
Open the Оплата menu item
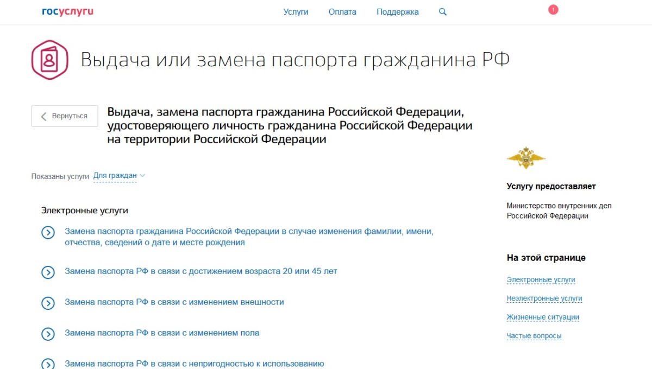tap(342, 12)
